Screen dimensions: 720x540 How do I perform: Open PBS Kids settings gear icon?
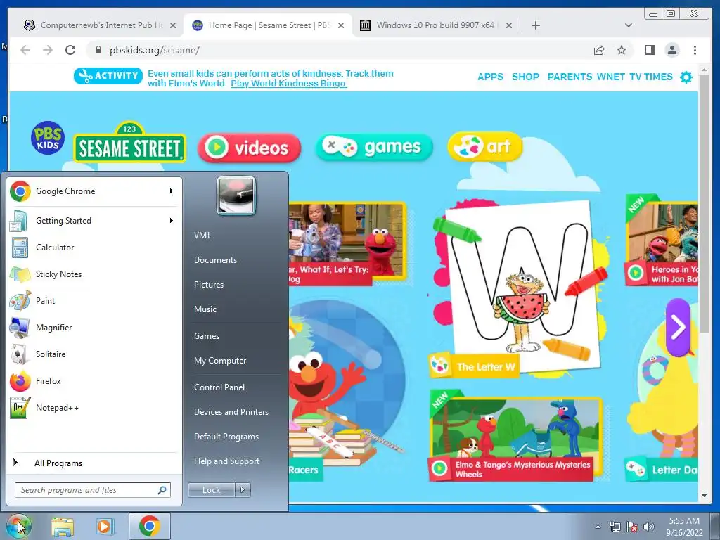686,77
